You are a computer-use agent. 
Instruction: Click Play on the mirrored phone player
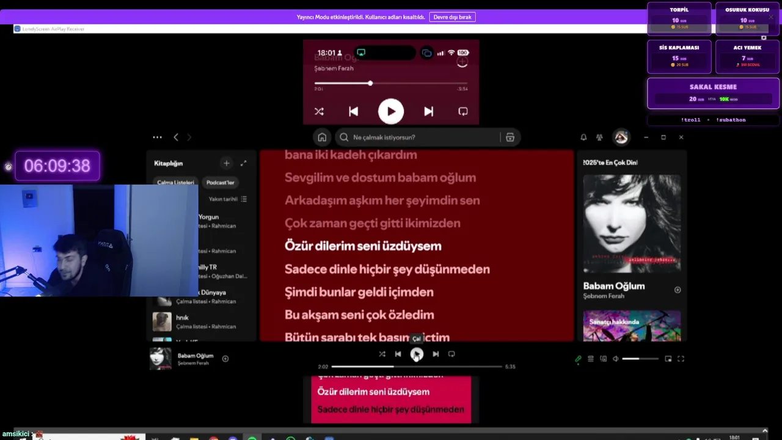point(391,111)
